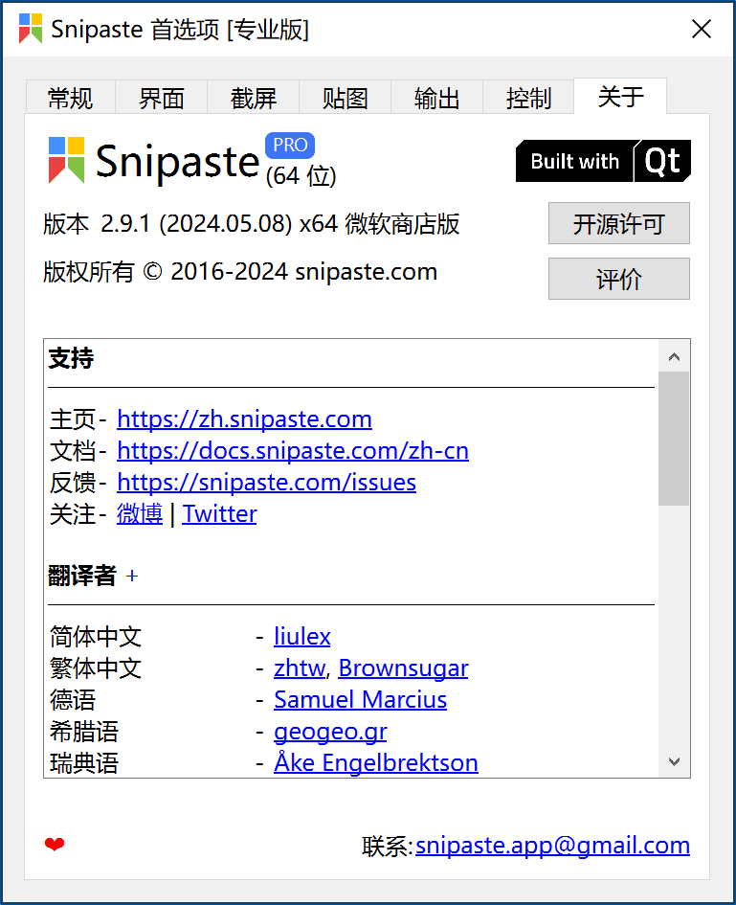The height and width of the screenshot is (905, 736).
Task: Click the 文档 label
Action: [73, 451]
